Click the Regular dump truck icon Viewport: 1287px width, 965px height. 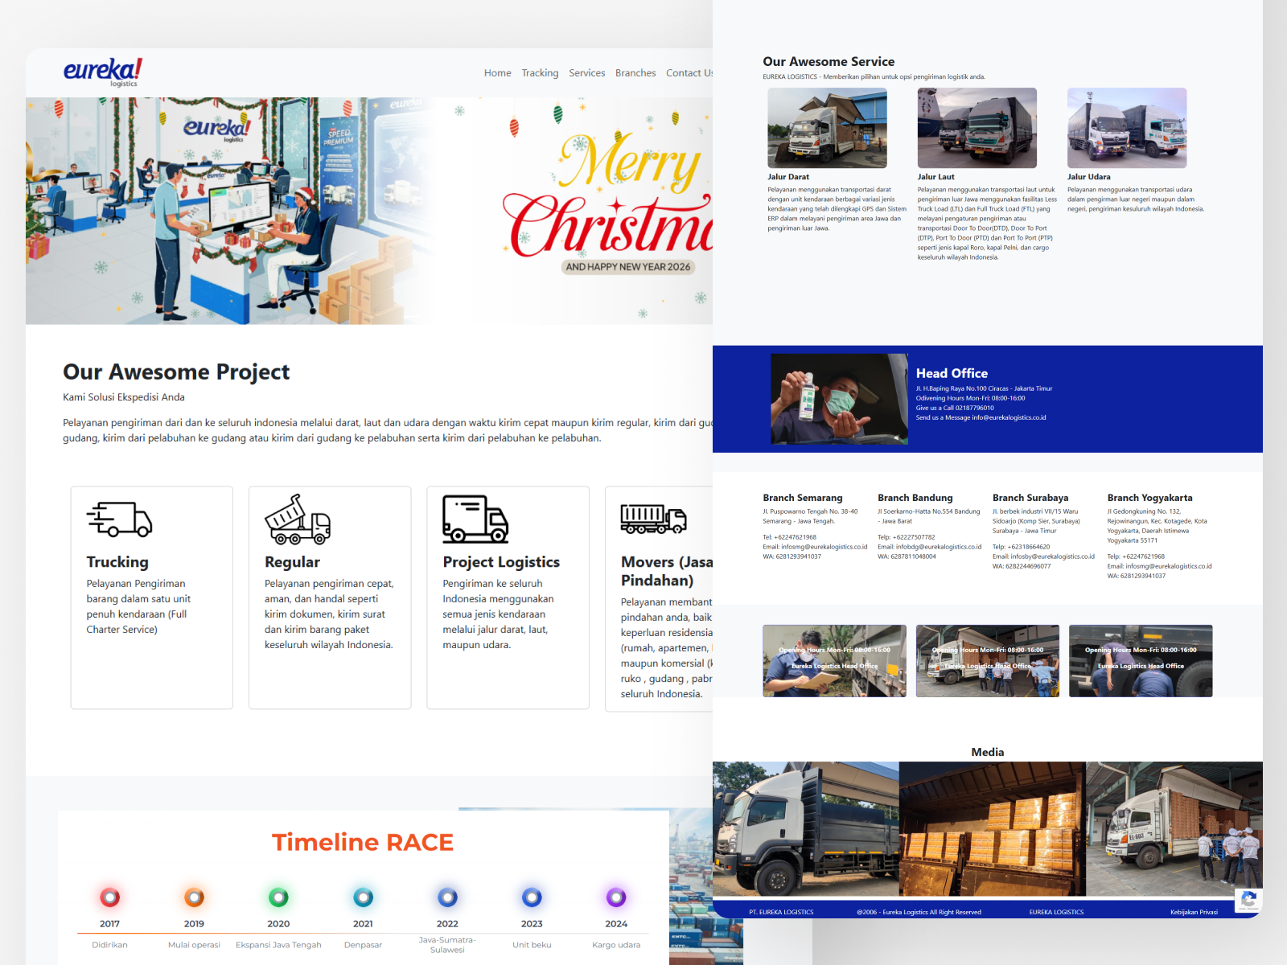point(297,519)
